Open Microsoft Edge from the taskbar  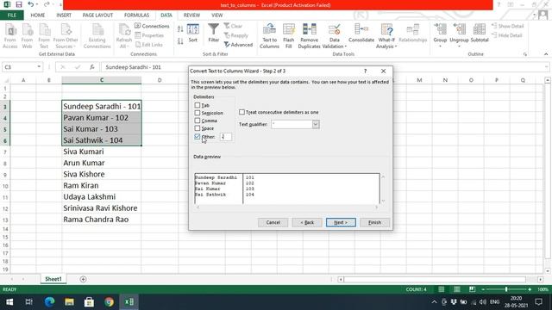point(49,301)
